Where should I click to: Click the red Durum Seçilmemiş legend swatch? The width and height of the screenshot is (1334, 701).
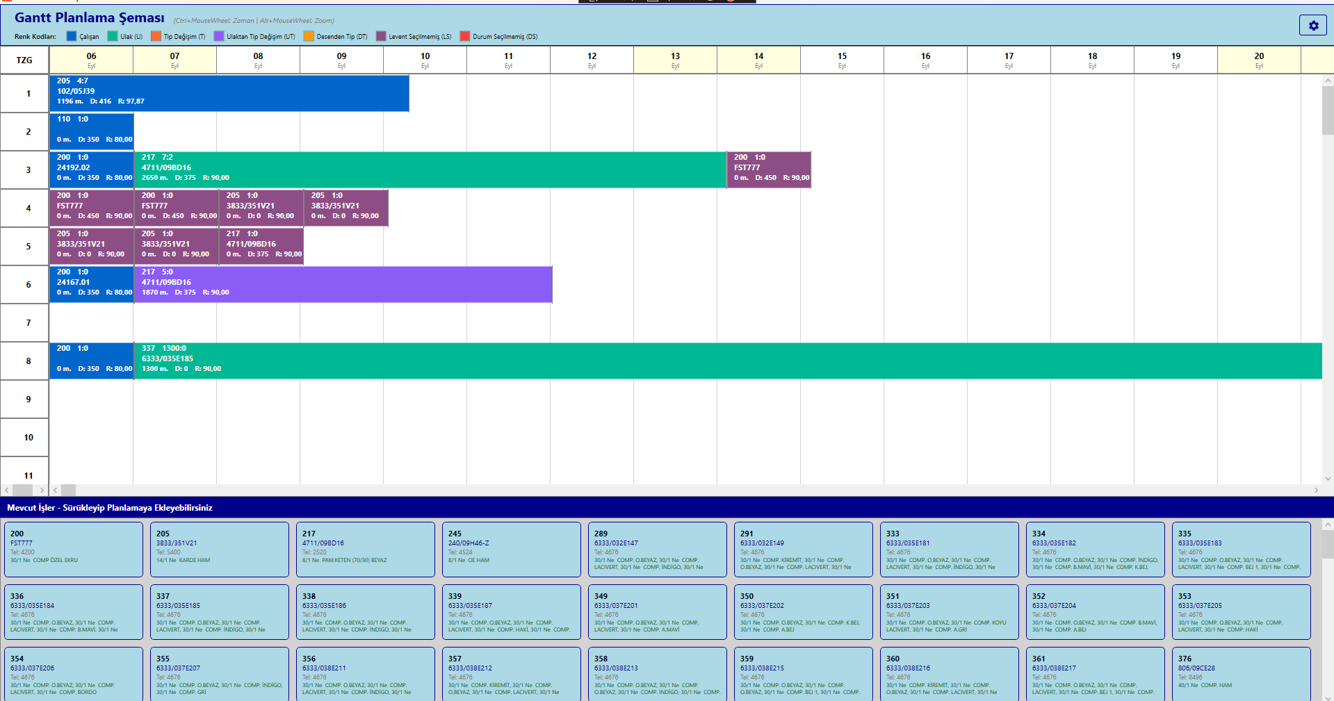pos(465,36)
